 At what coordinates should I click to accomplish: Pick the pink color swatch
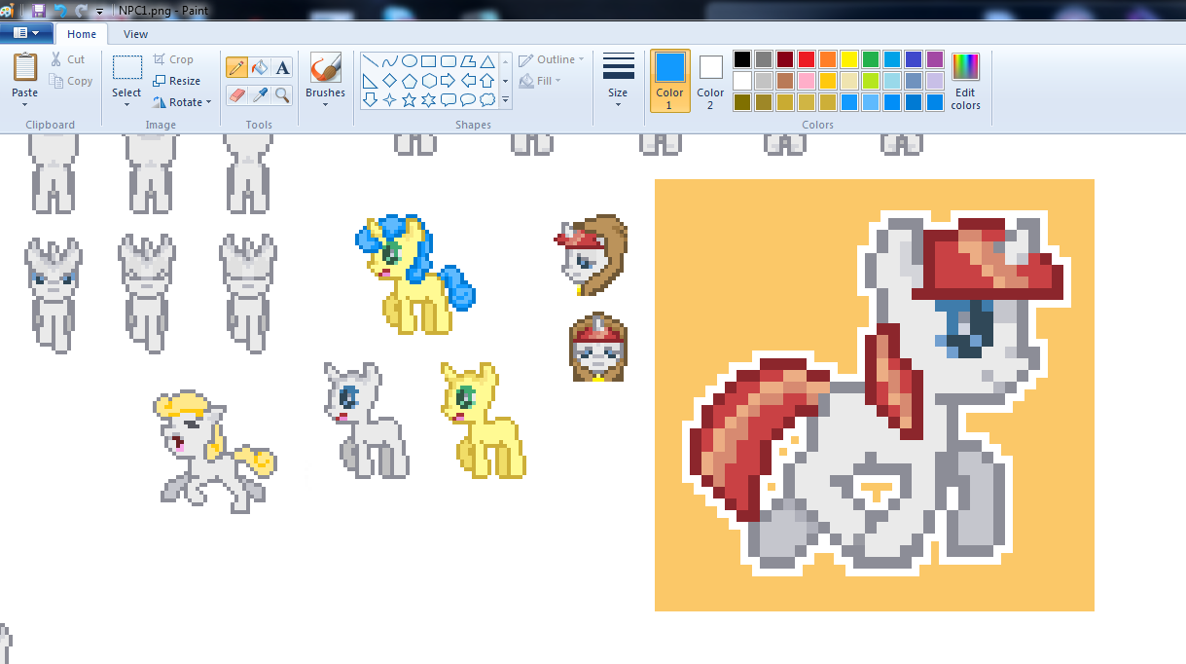[807, 81]
